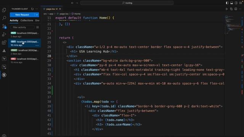Switch to the Activity tab
244x137 pixels.
click(x=14, y=21)
